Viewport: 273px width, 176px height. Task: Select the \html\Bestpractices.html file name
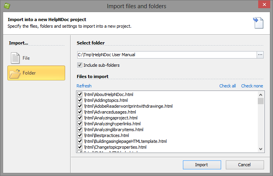coord(106,135)
